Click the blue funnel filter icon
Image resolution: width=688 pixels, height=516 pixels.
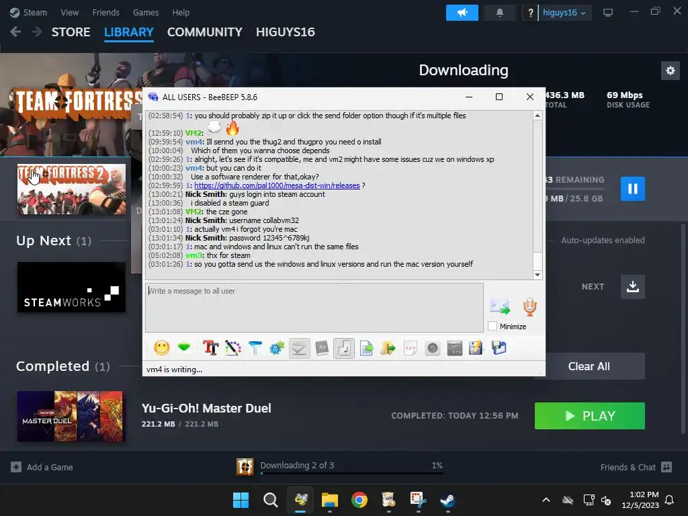[x=255, y=348]
